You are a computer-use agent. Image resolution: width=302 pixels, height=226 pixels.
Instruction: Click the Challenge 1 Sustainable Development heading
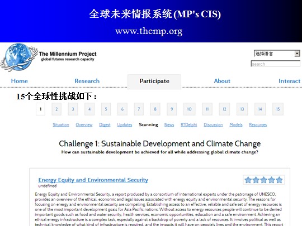coord(159,144)
